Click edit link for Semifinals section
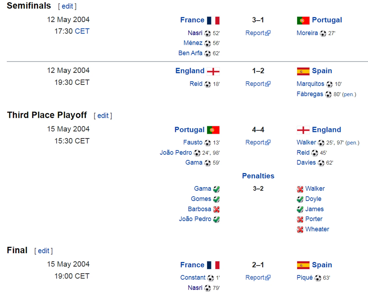Image resolution: width=368 pixels, height=301 pixels. pyautogui.click(x=67, y=6)
